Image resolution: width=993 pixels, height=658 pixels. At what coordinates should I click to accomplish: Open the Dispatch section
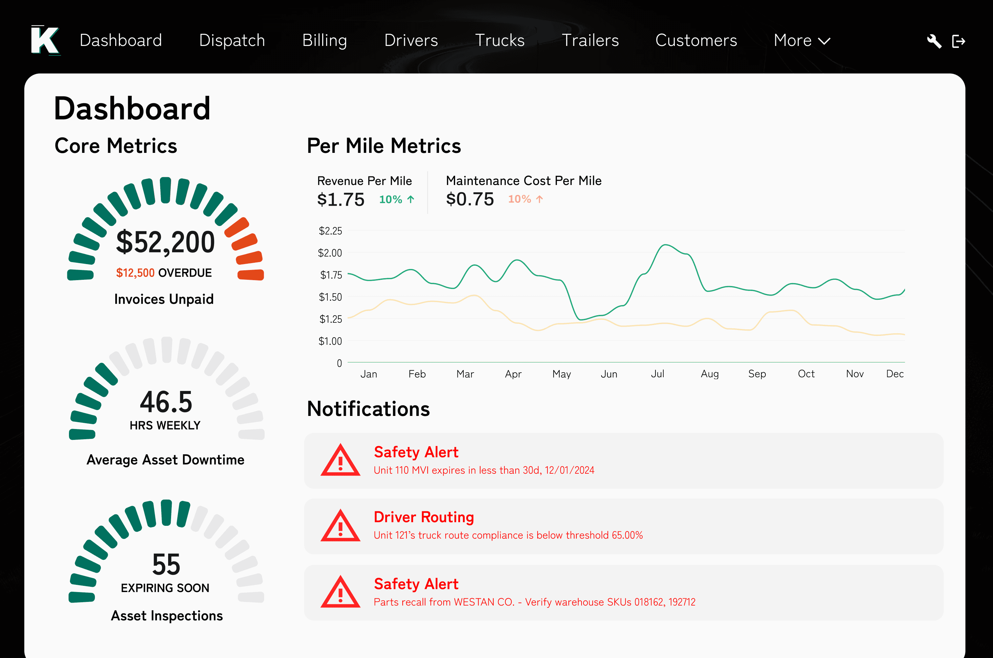pos(232,40)
